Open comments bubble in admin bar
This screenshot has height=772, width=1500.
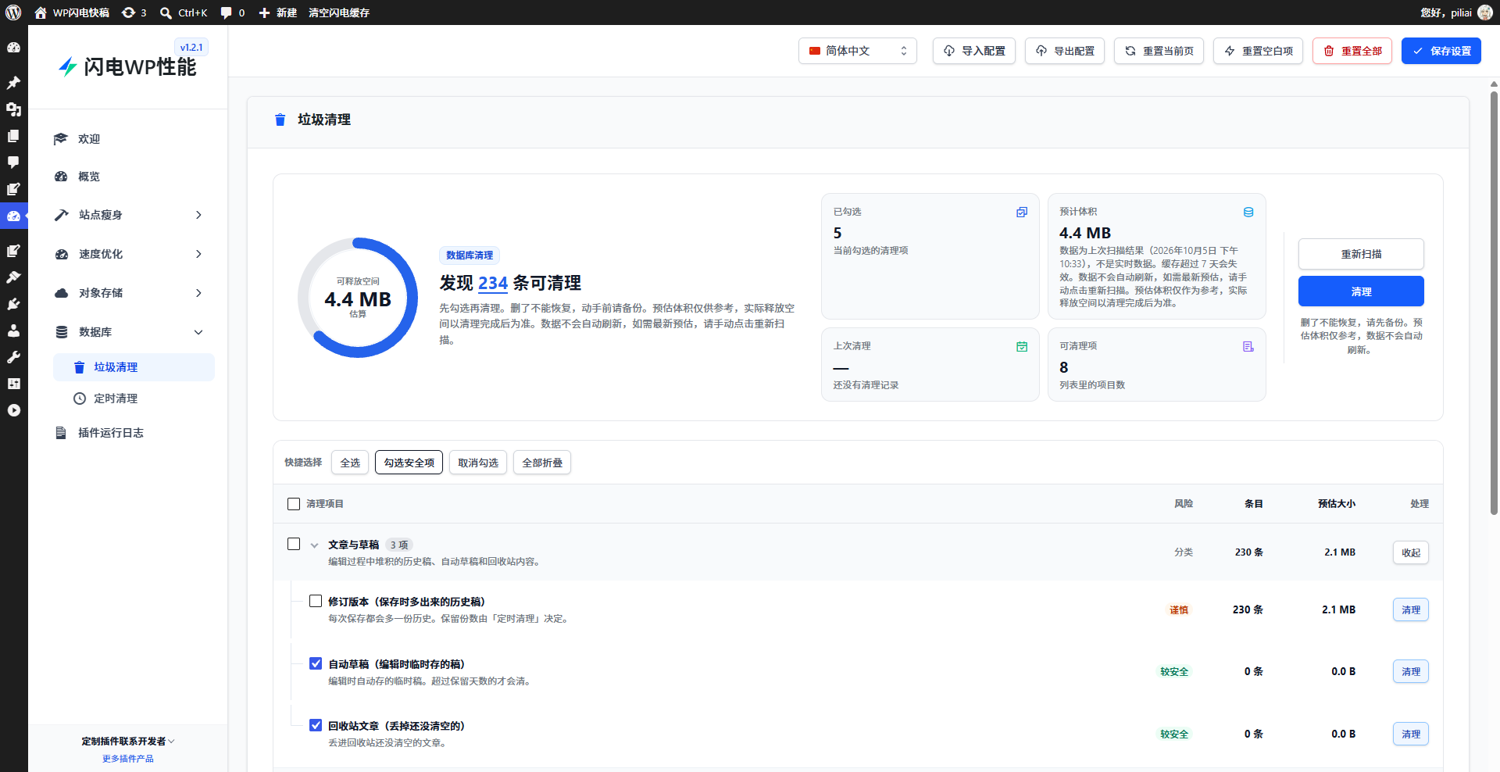click(232, 13)
